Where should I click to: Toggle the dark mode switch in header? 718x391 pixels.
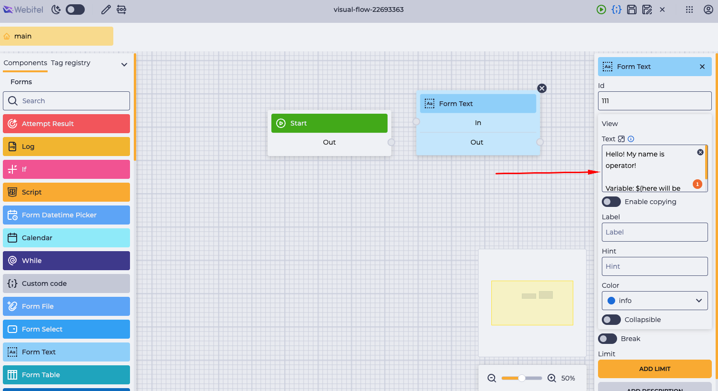(x=75, y=10)
